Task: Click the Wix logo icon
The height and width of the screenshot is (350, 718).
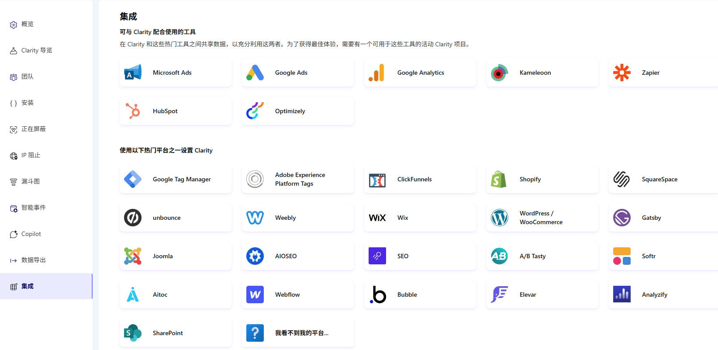Action: 377,218
